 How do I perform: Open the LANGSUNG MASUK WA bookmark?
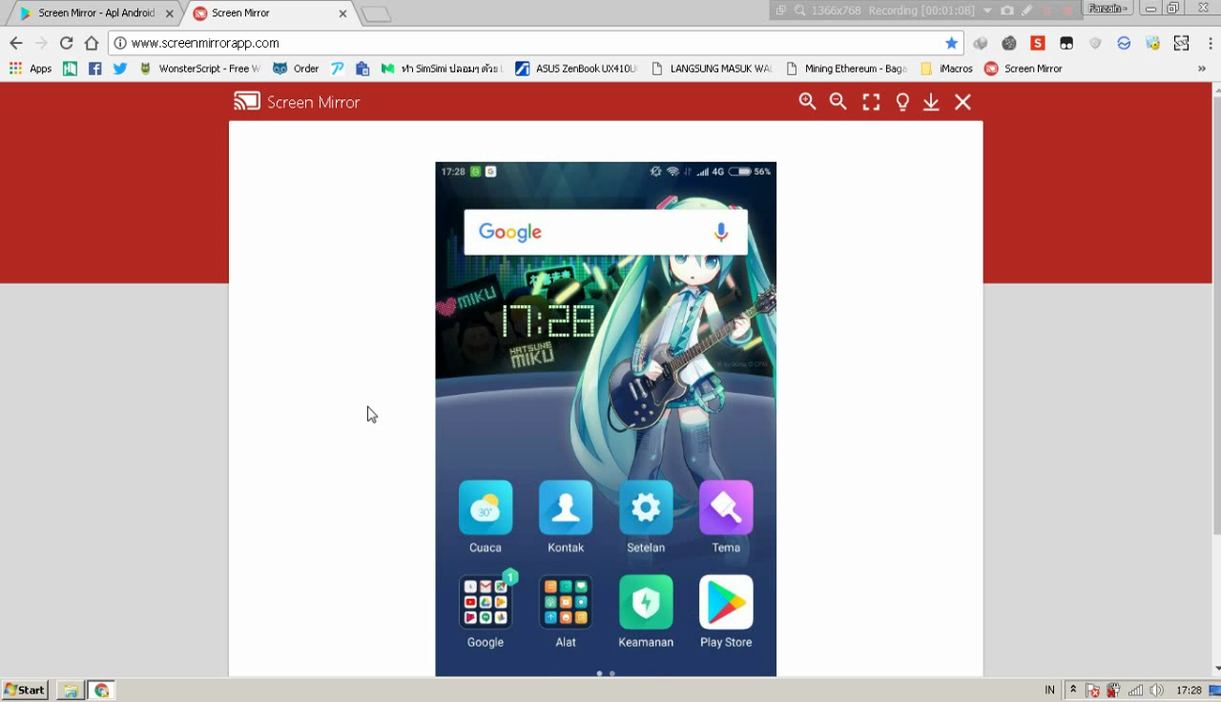[712, 69]
